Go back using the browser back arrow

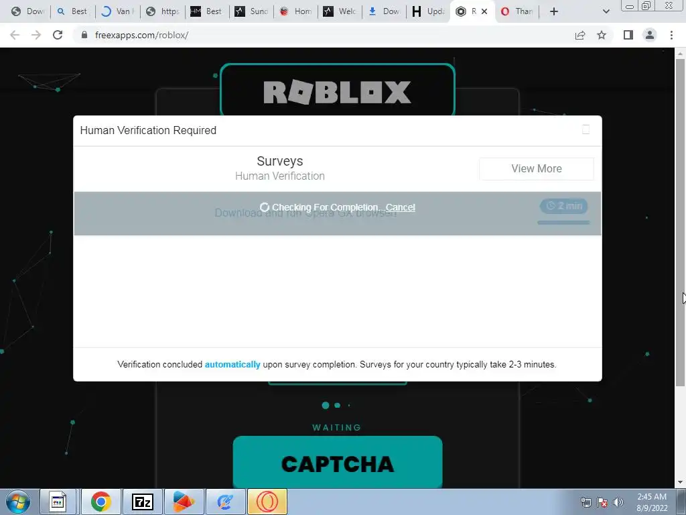tap(15, 35)
